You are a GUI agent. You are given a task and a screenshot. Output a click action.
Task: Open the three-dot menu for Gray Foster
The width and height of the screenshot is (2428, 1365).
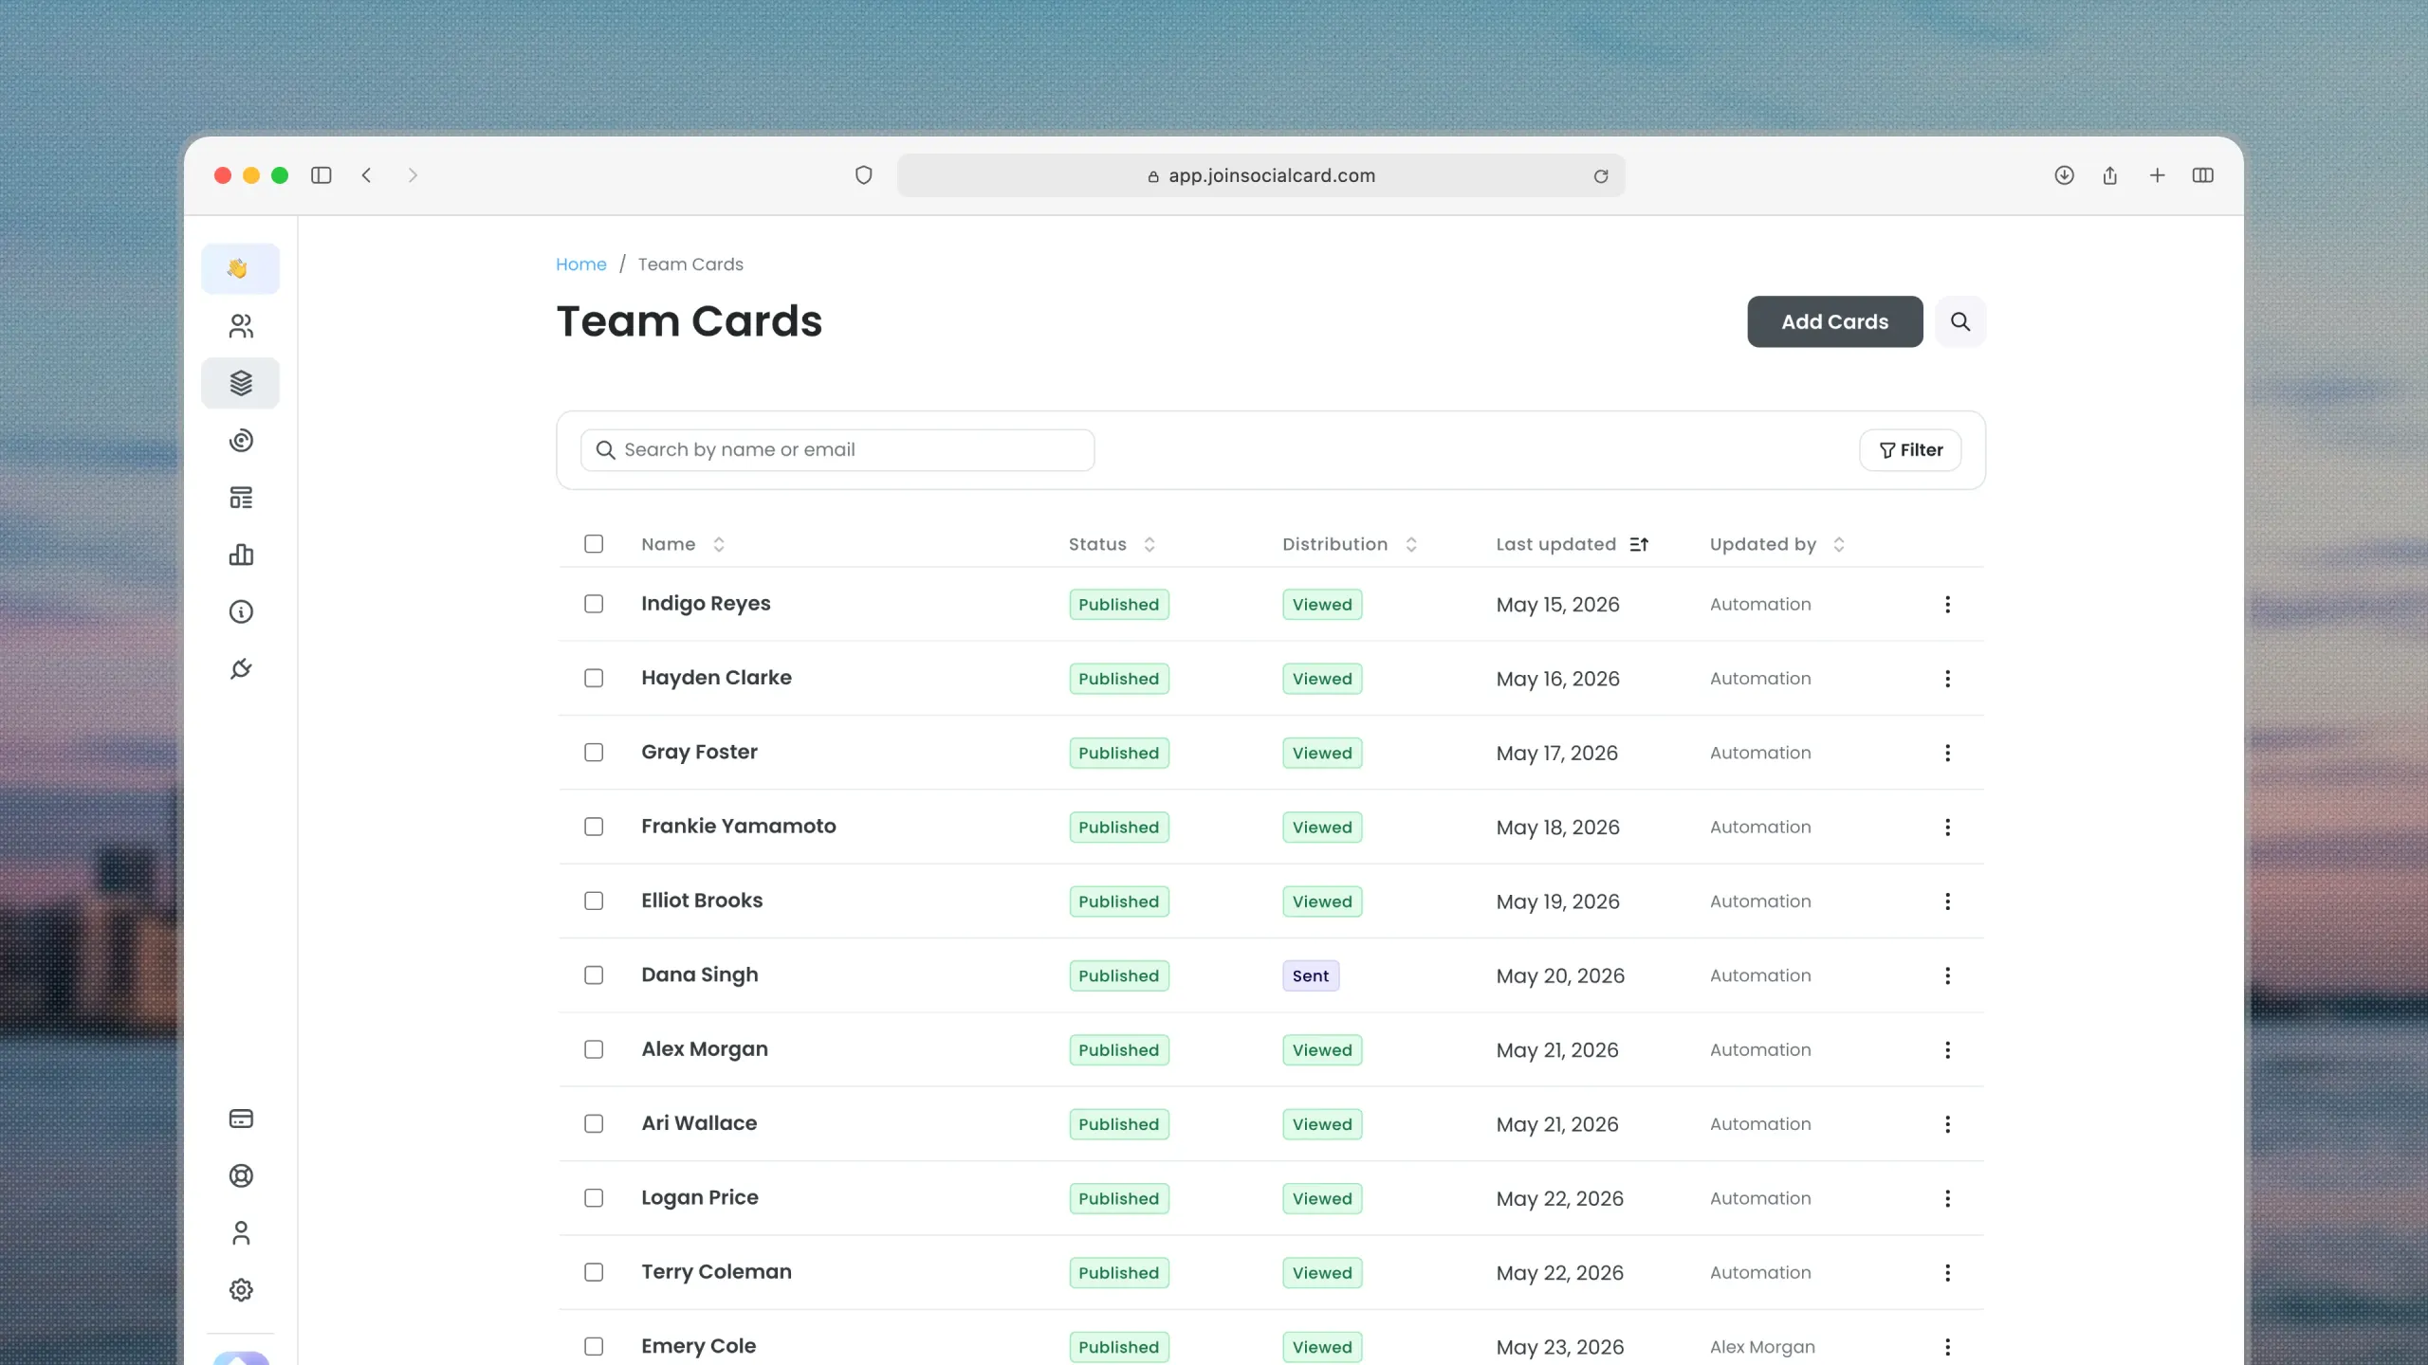pyautogui.click(x=1947, y=753)
